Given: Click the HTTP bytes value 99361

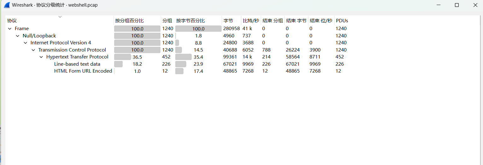Looking at the screenshot, I should [230, 57].
